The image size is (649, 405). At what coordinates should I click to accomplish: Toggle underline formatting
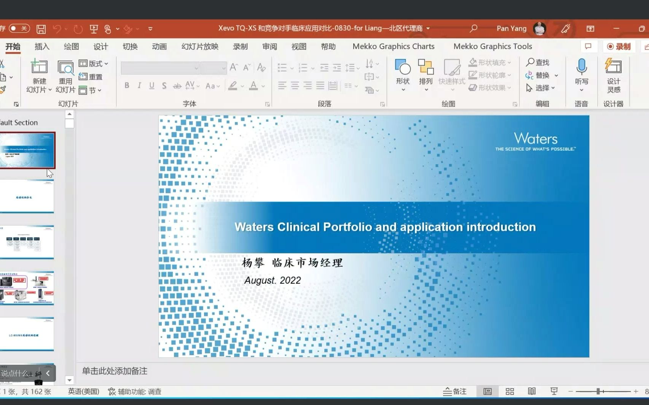(151, 86)
